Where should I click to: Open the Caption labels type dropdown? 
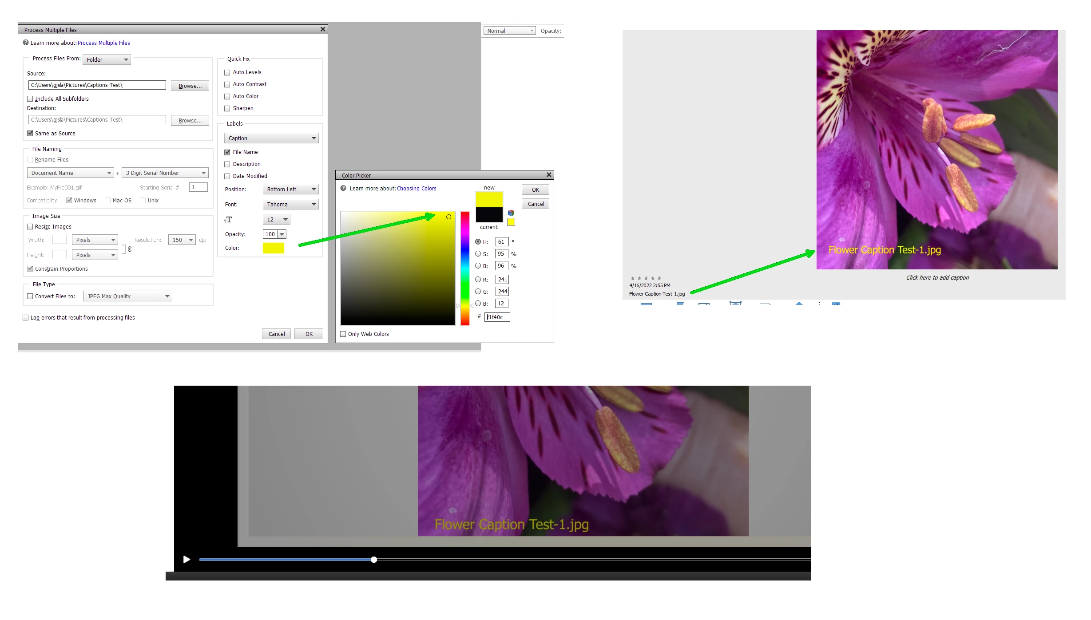271,138
